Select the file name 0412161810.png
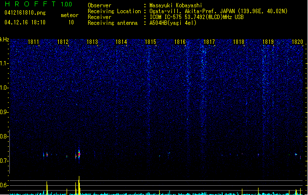 click(x=25, y=13)
